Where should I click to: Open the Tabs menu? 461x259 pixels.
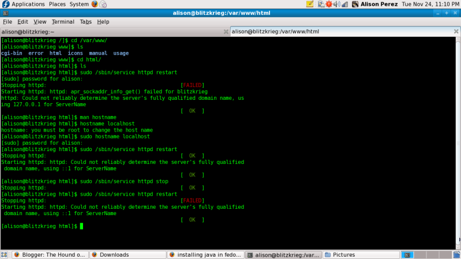[85, 22]
